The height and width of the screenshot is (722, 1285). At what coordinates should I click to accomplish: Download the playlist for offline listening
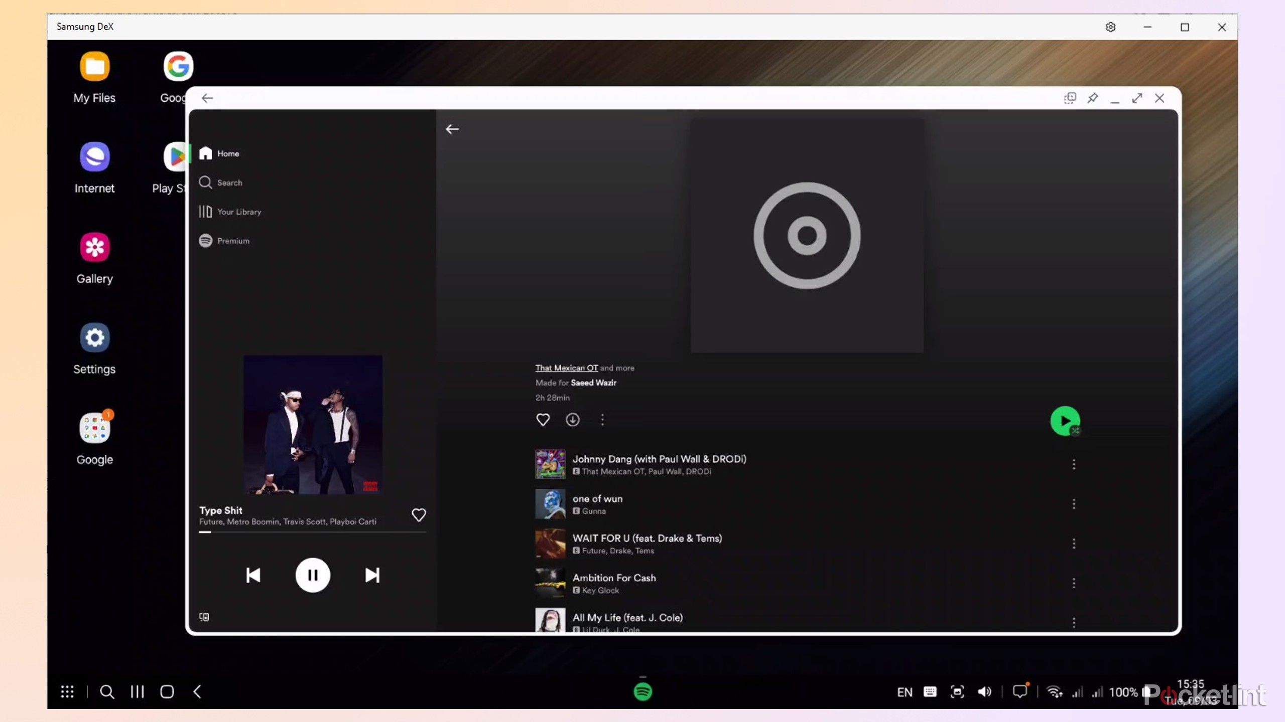(572, 420)
